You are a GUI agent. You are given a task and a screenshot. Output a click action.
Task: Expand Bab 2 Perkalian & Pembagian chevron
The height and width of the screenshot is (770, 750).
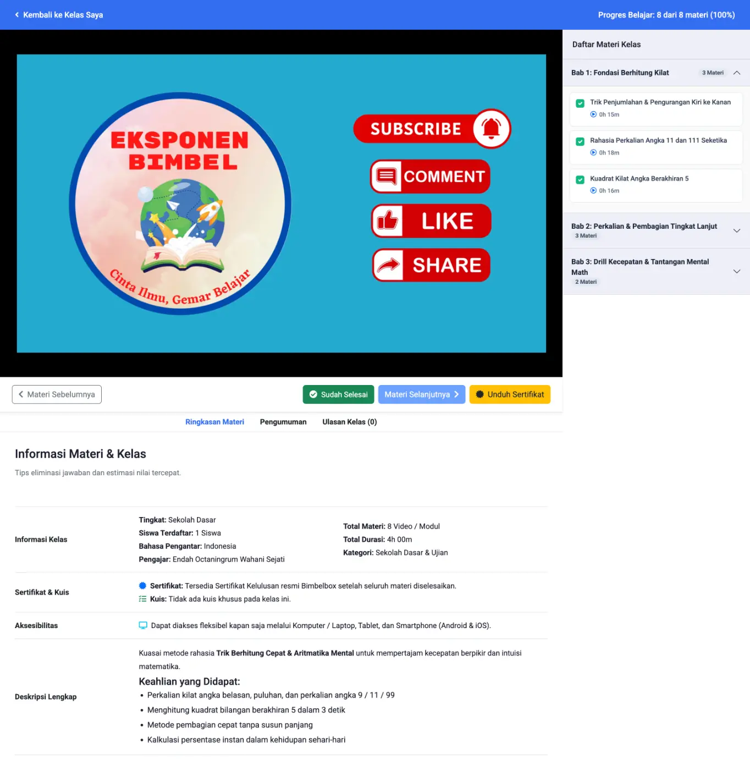737,230
